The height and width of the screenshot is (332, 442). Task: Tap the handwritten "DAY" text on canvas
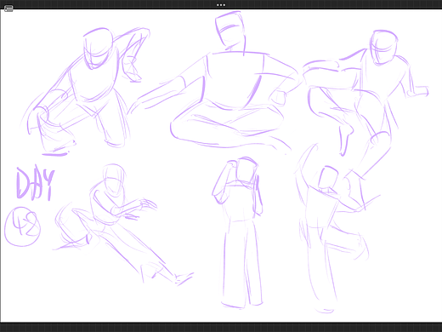[x=35, y=183]
